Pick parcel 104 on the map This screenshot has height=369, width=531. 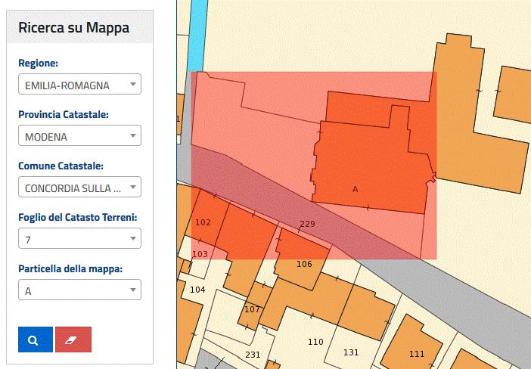tap(197, 290)
